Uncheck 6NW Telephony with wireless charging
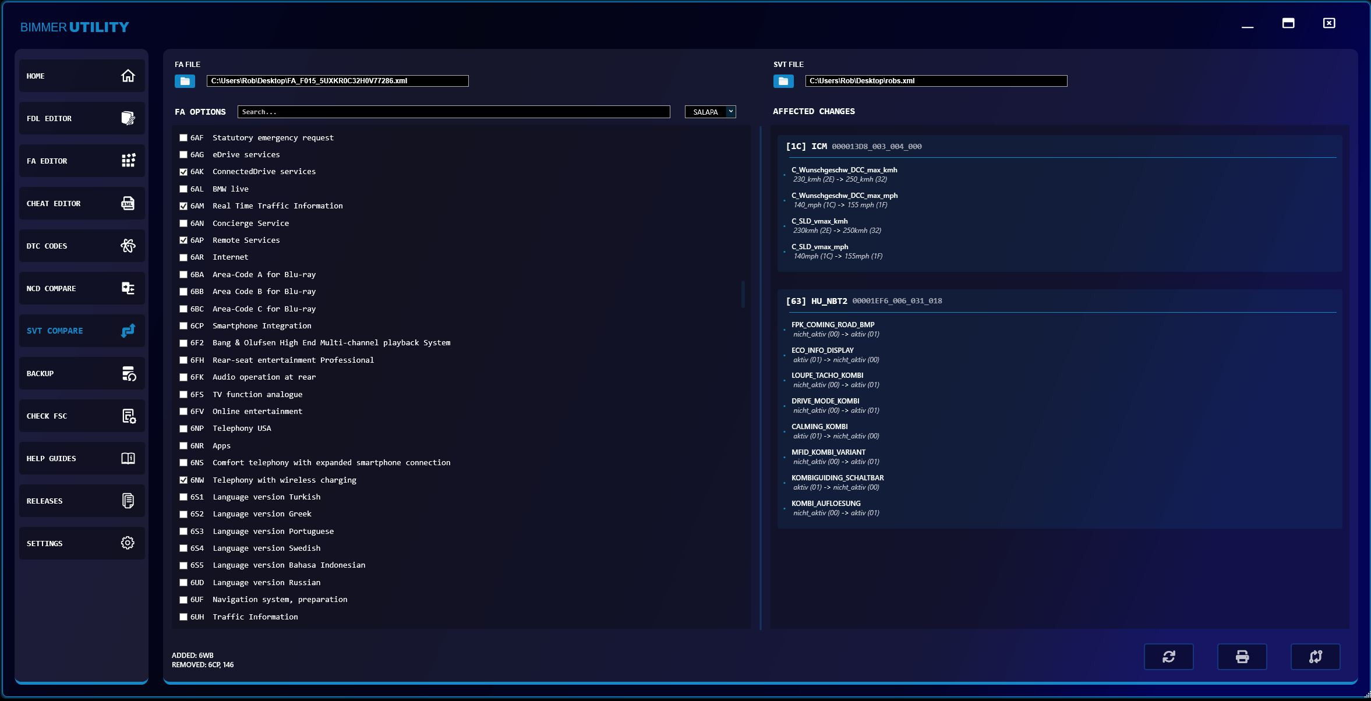Screen dimensions: 1371x701 pos(183,480)
